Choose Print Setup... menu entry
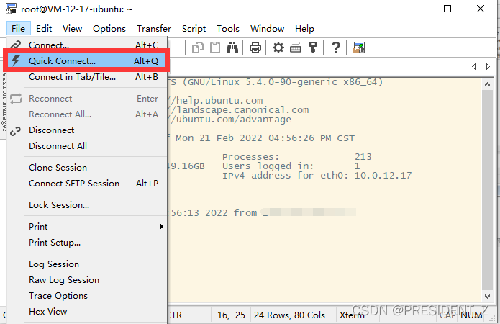Image resolution: width=500 pixels, height=324 pixels. (87, 243)
